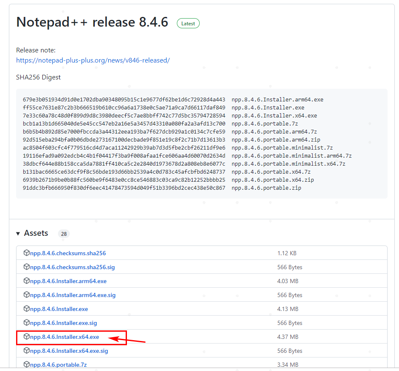Open the v846-released release note link
The image size is (399, 371).
[x=93, y=60]
